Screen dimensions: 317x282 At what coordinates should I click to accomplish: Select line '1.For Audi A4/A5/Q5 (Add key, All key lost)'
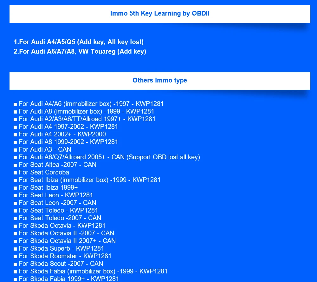79,42
